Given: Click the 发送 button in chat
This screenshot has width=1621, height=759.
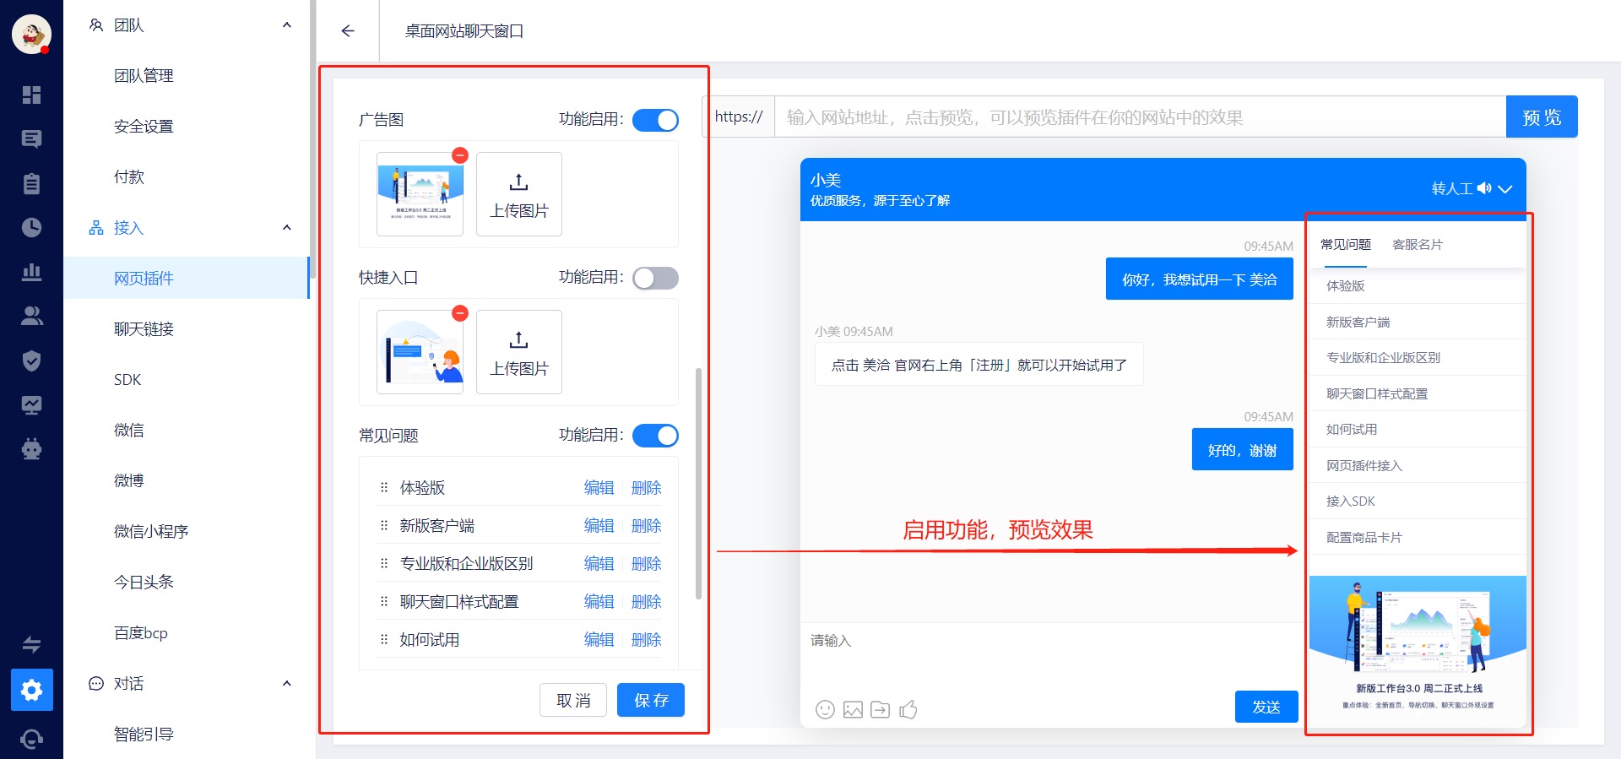Looking at the screenshot, I should click(x=1266, y=707).
